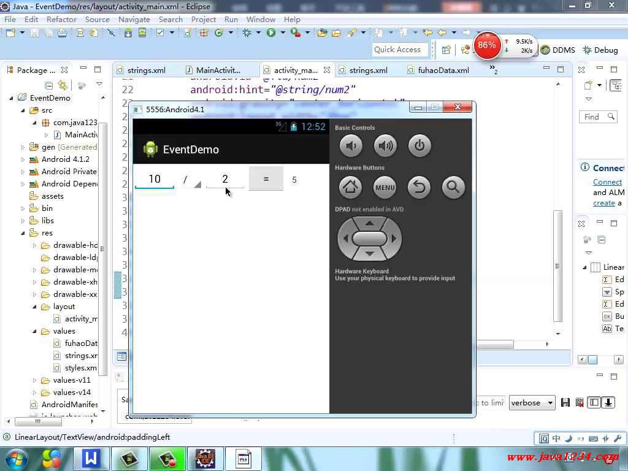
Task: Close the activity_ma... editor tab
Action: (x=327, y=70)
